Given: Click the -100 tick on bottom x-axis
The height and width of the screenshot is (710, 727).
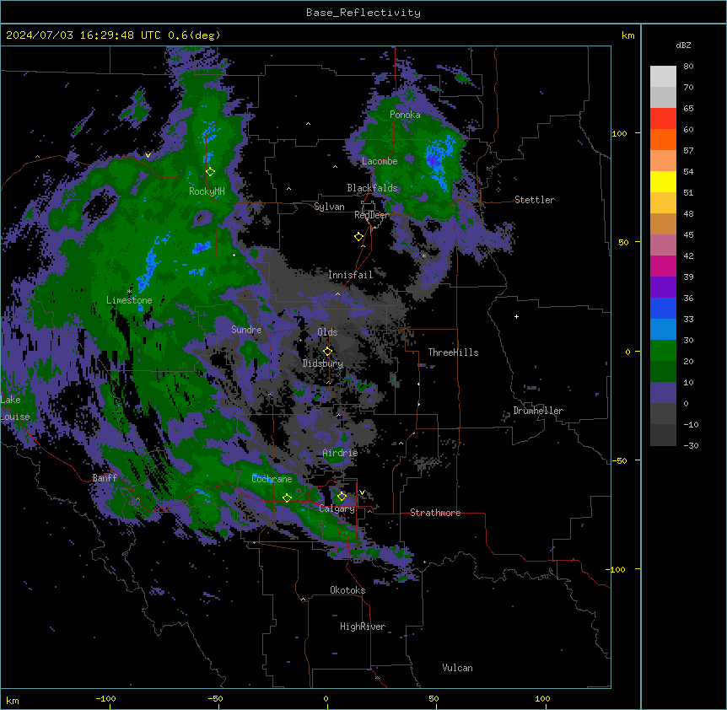Looking at the screenshot, I should tap(105, 698).
